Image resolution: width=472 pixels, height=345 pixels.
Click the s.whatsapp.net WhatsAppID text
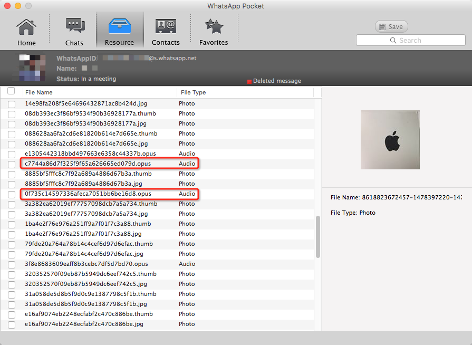coord(172,58)
